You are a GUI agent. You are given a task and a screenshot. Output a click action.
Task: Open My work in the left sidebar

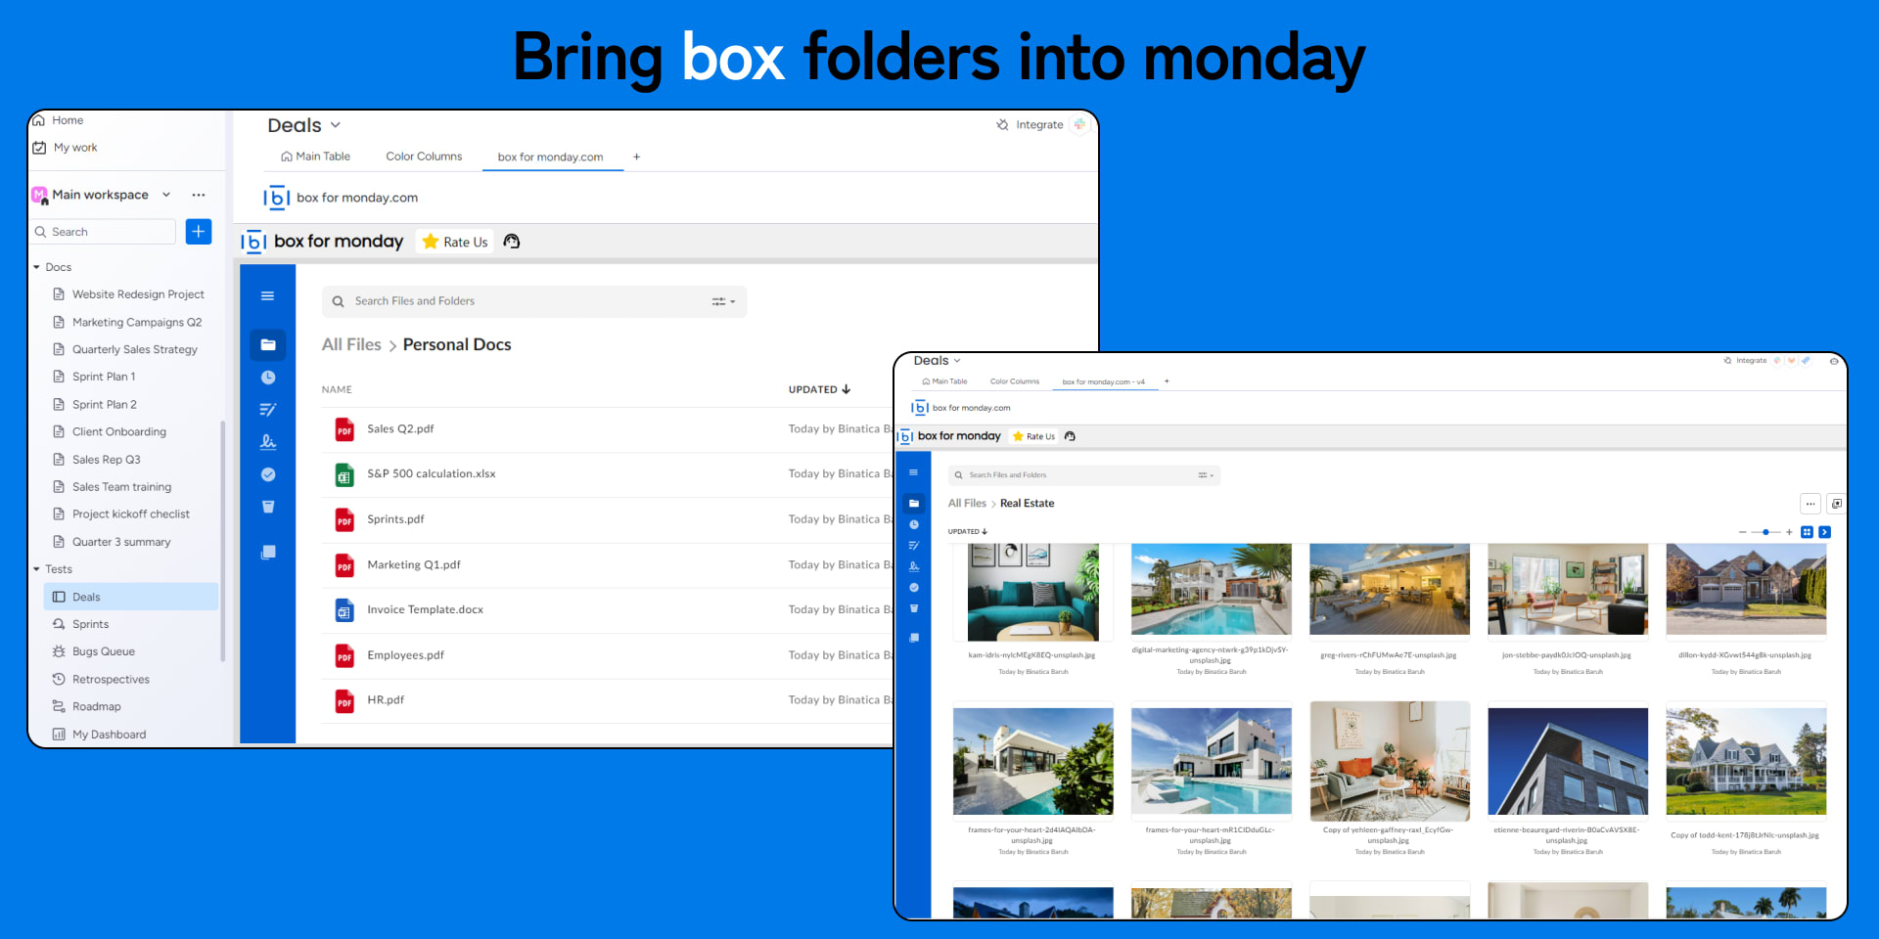click(x=65, y=148)
